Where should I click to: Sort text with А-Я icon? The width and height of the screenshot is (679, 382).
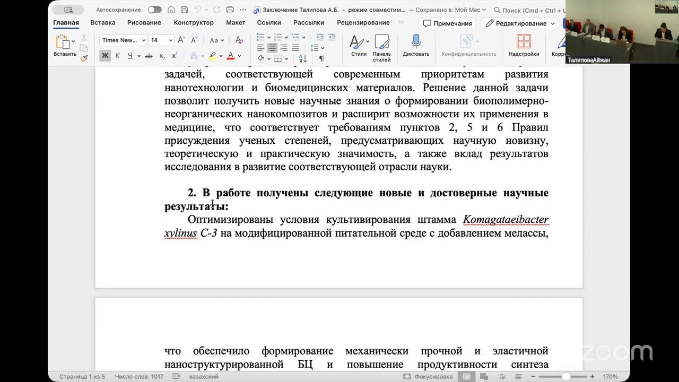[x=303, y=58]
